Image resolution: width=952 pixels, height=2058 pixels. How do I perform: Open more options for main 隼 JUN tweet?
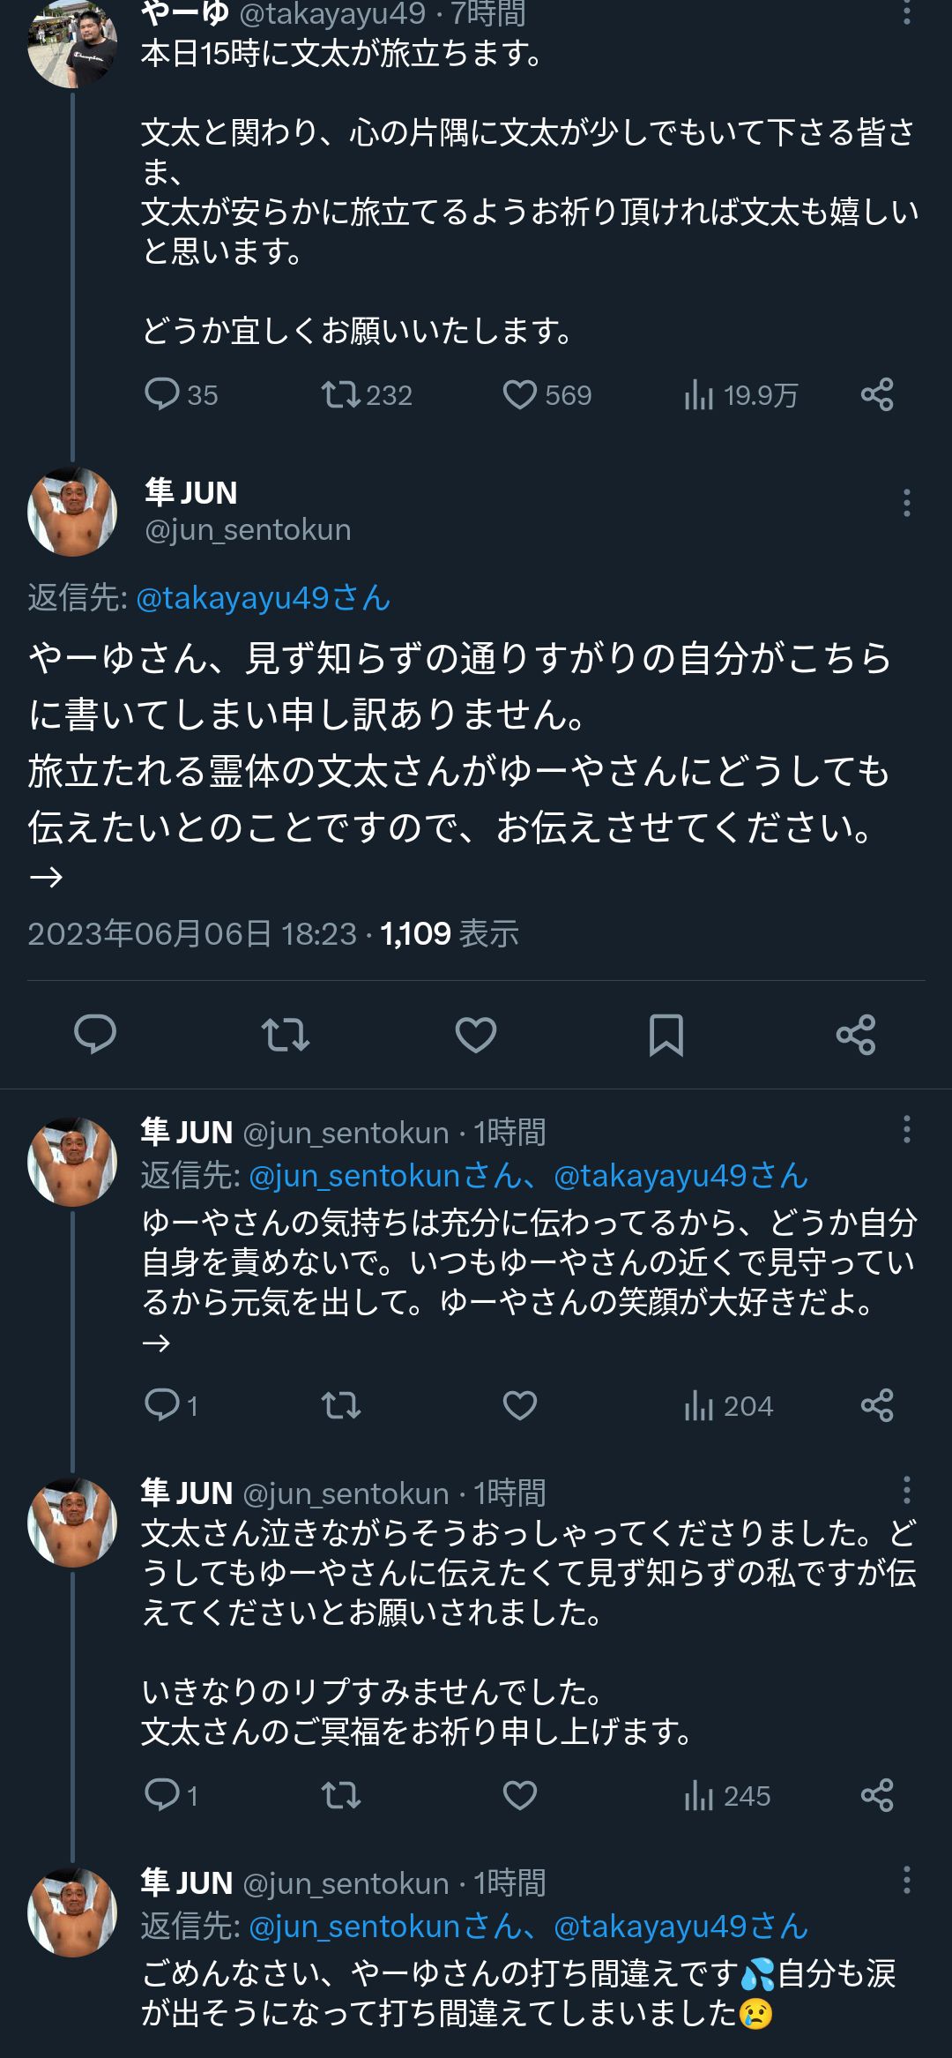coord(906,503)
